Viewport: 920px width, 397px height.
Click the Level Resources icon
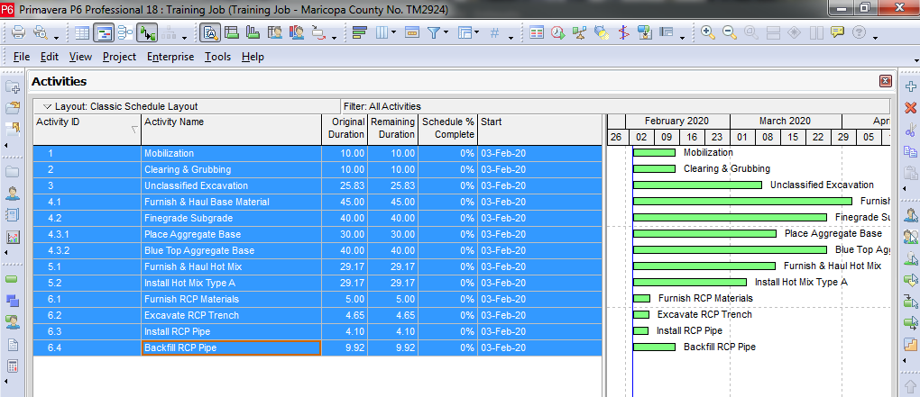click(580, 33)
